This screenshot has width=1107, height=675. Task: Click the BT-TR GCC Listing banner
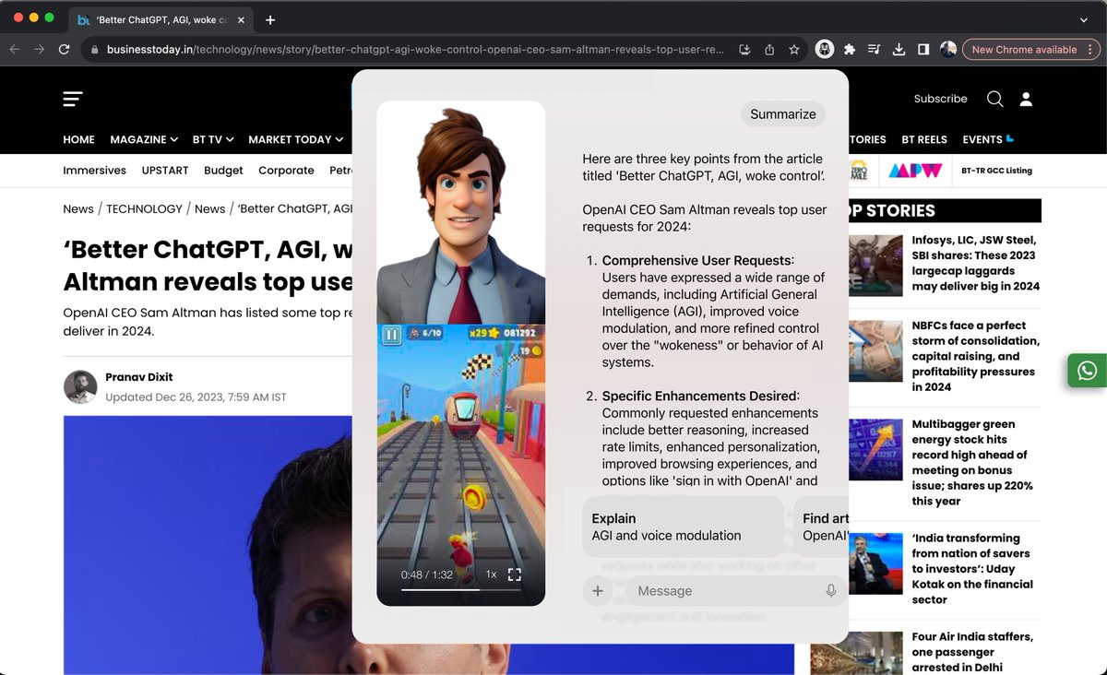click(996, 171)
